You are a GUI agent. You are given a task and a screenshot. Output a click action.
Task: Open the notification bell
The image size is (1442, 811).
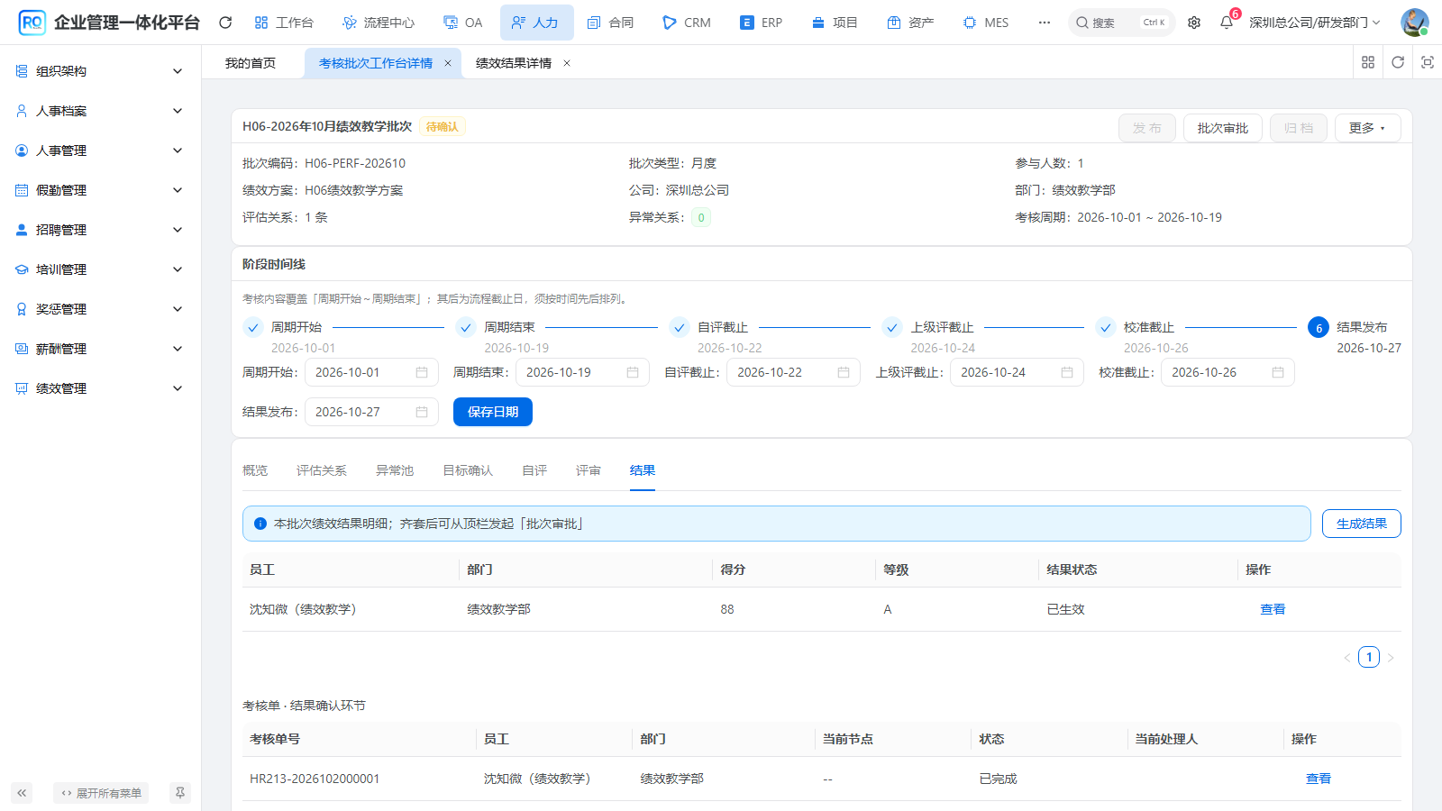(1227, 23)
